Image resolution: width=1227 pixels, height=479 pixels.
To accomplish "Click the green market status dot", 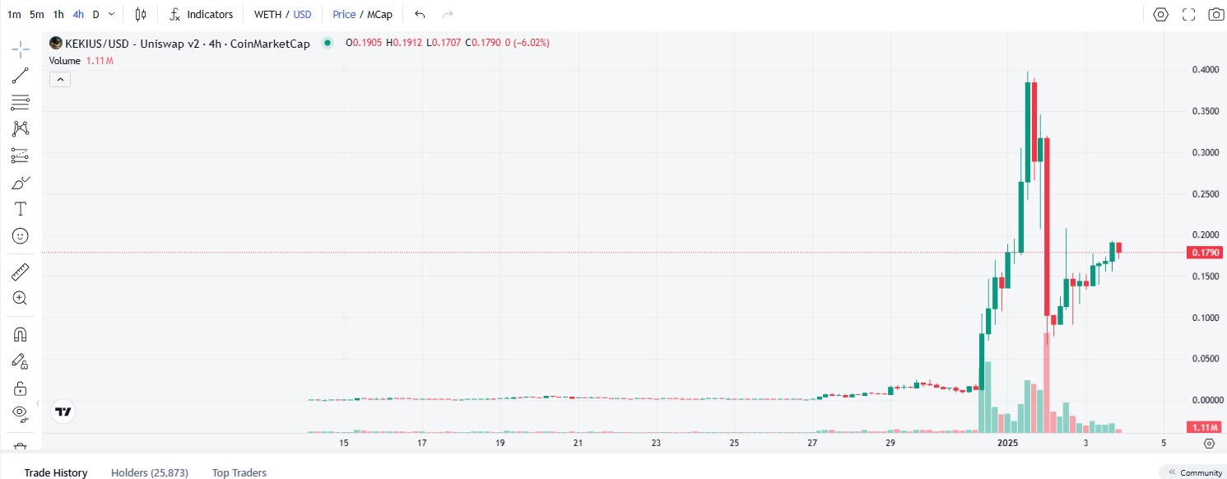I will pos(328,43).
